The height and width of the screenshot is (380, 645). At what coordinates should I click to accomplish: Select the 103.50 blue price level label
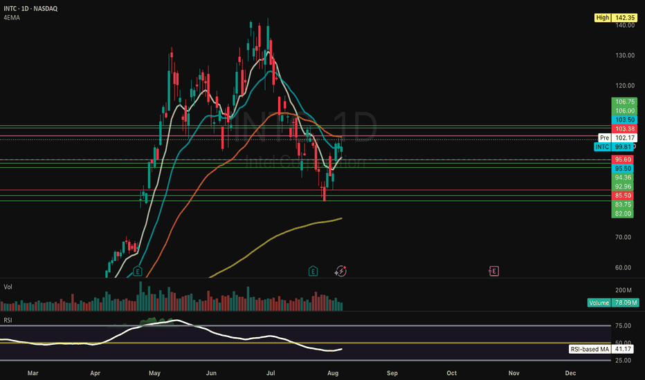tap(624, 120)
